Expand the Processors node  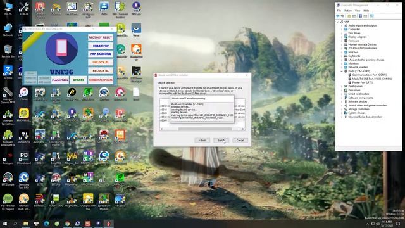[342, 90]
